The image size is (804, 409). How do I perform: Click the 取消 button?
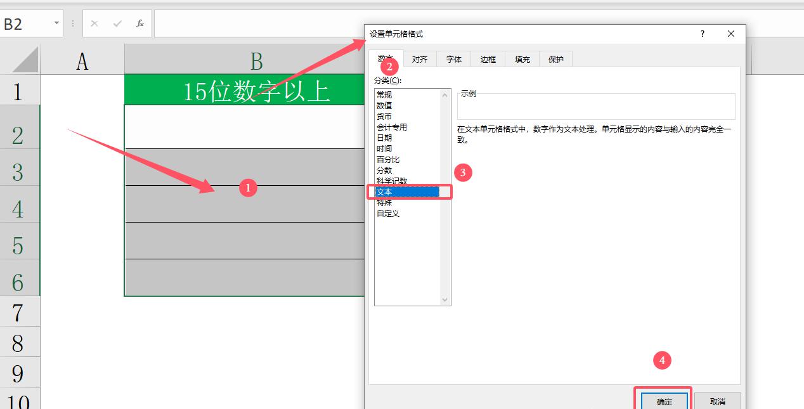(718, 401)
